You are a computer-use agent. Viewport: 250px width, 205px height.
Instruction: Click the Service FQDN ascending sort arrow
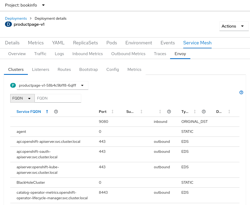(47, 112)
